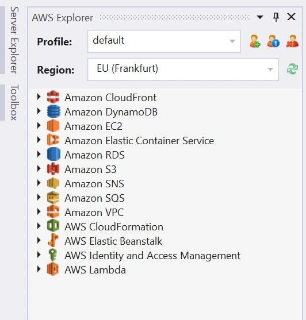Viewport: 306px width, 320px height.
Task: Click the add new account profile icon
Action: click(255, 41)
